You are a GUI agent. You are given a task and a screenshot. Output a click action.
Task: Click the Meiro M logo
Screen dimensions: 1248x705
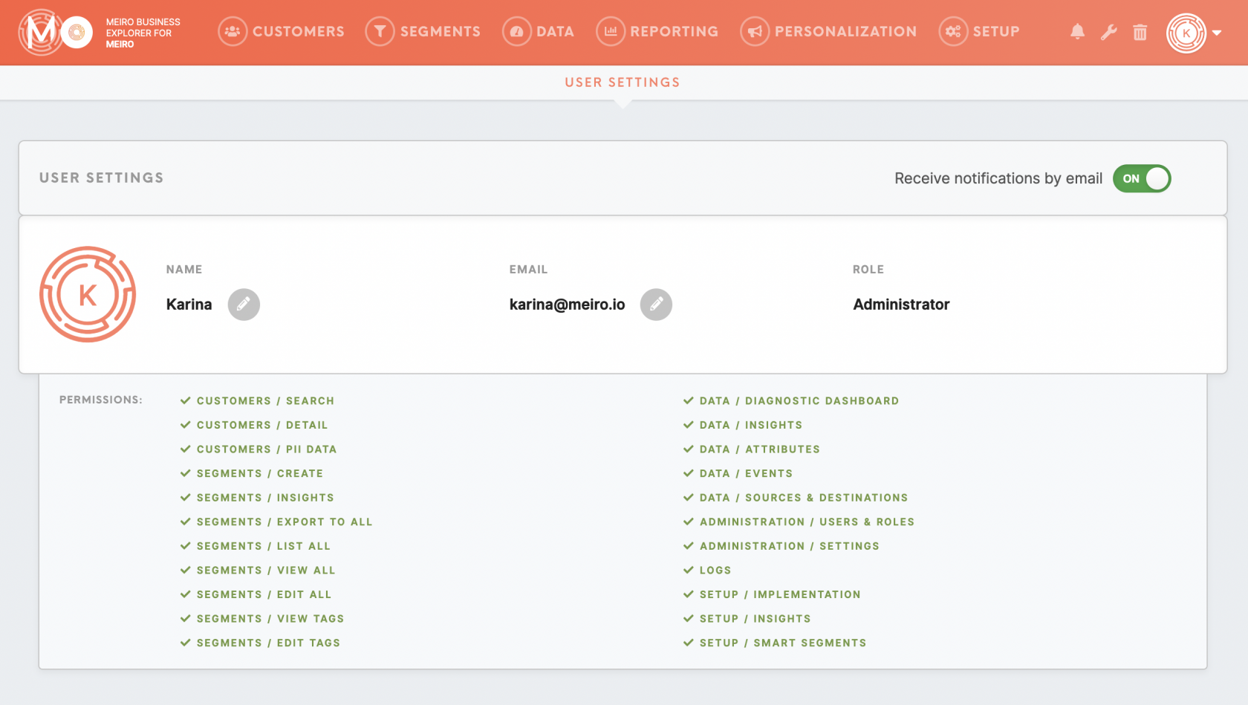tap(56, 33)
